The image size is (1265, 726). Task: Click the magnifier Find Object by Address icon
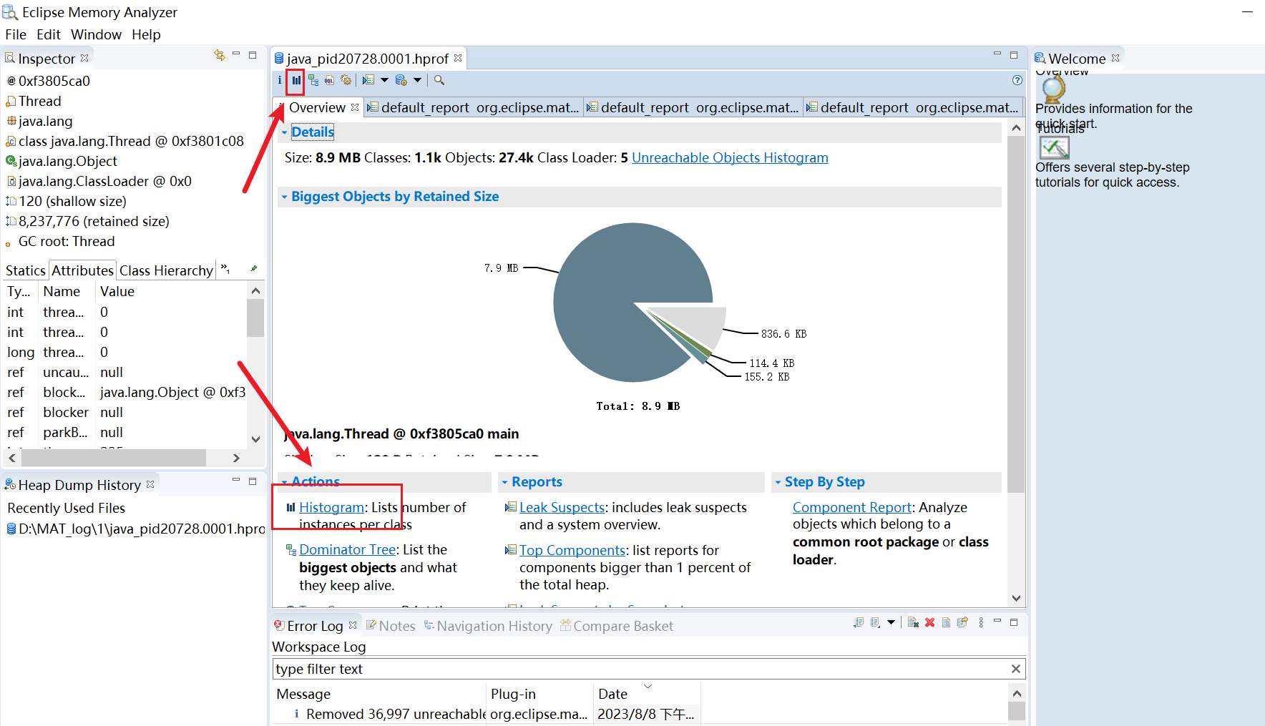tap(439, 81)
